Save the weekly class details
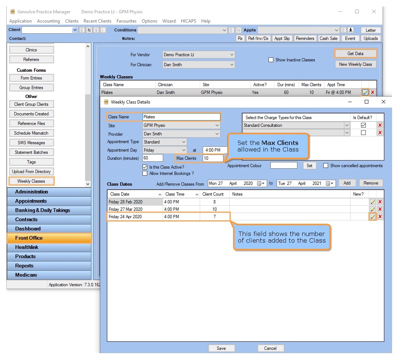This screenshot has height=358, width=398. tap(221, 348)
